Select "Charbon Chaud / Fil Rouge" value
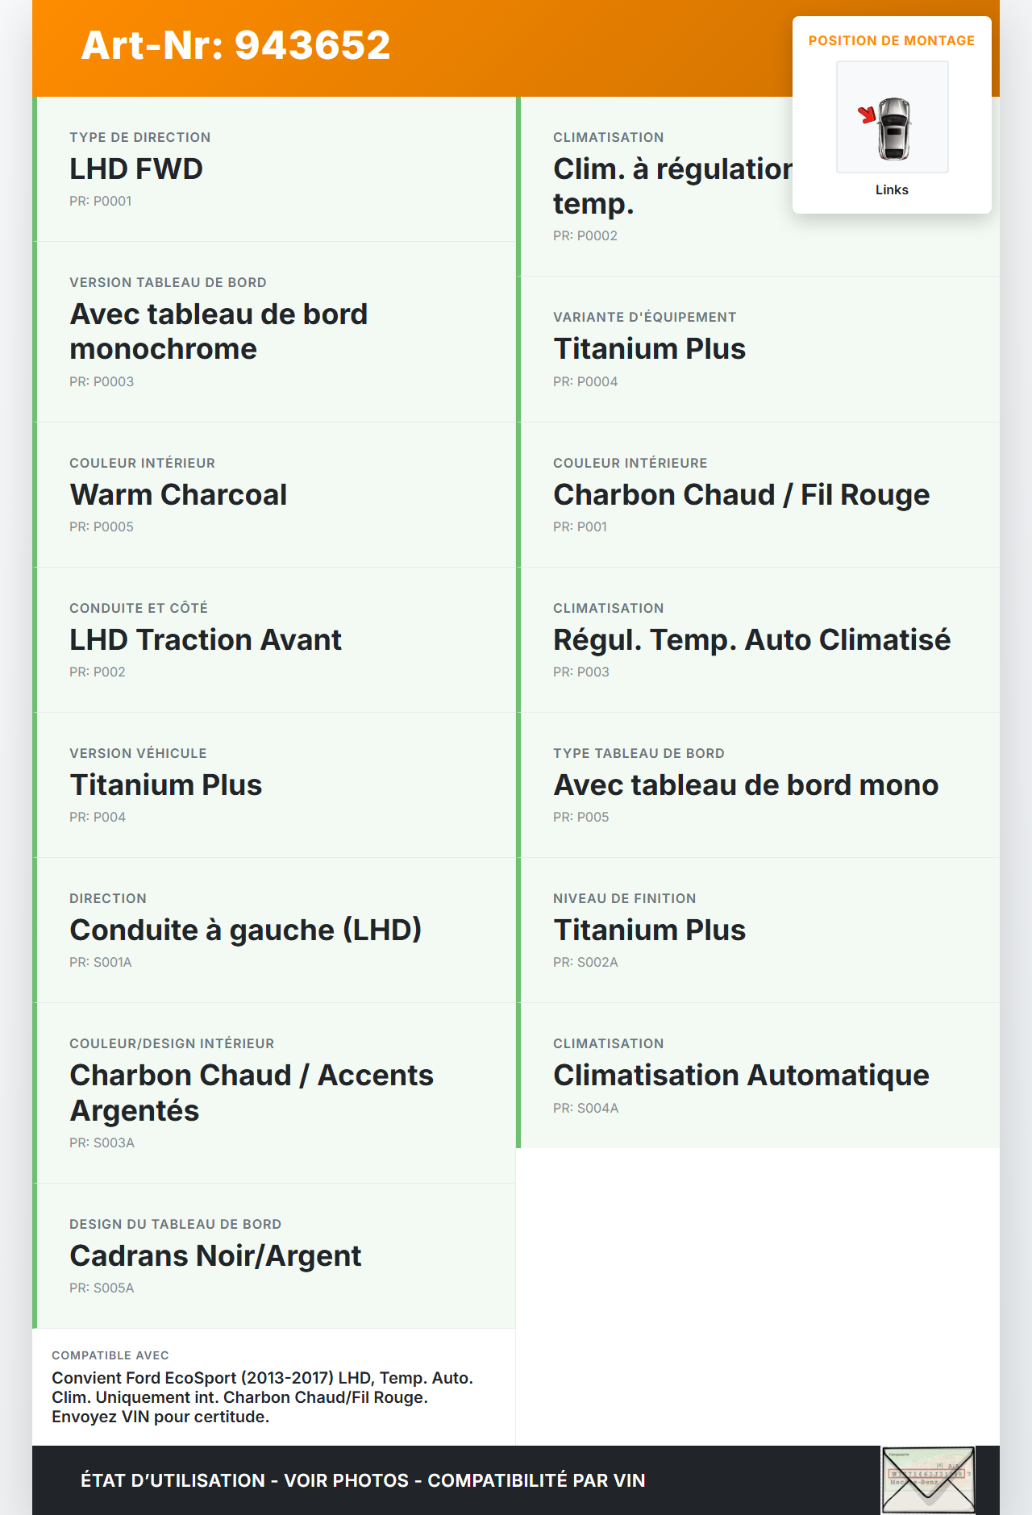The height and width of the screenshot is (1515, 1032). coord(741,495)
